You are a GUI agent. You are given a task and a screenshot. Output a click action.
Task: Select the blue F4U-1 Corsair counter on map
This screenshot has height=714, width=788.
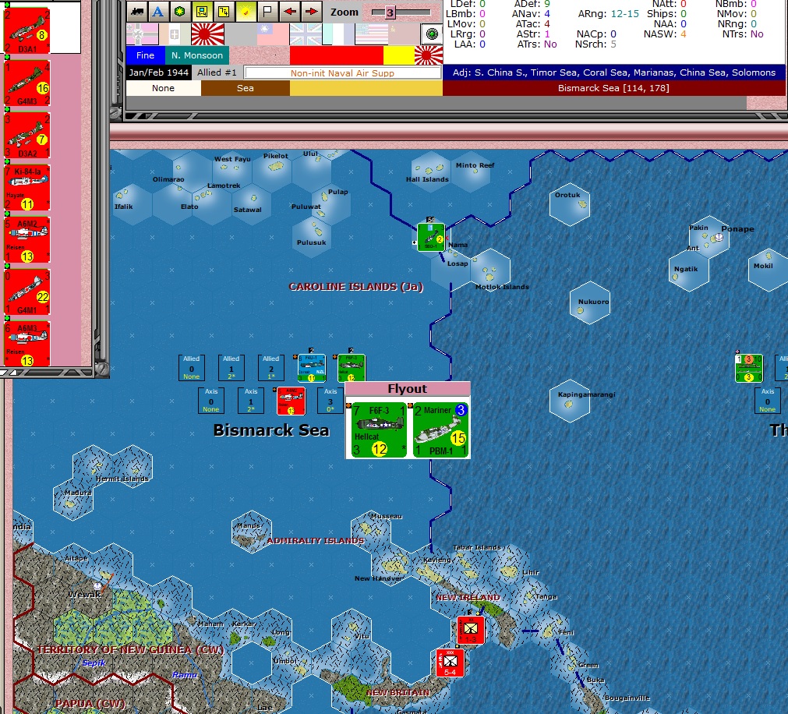point(312,368)
